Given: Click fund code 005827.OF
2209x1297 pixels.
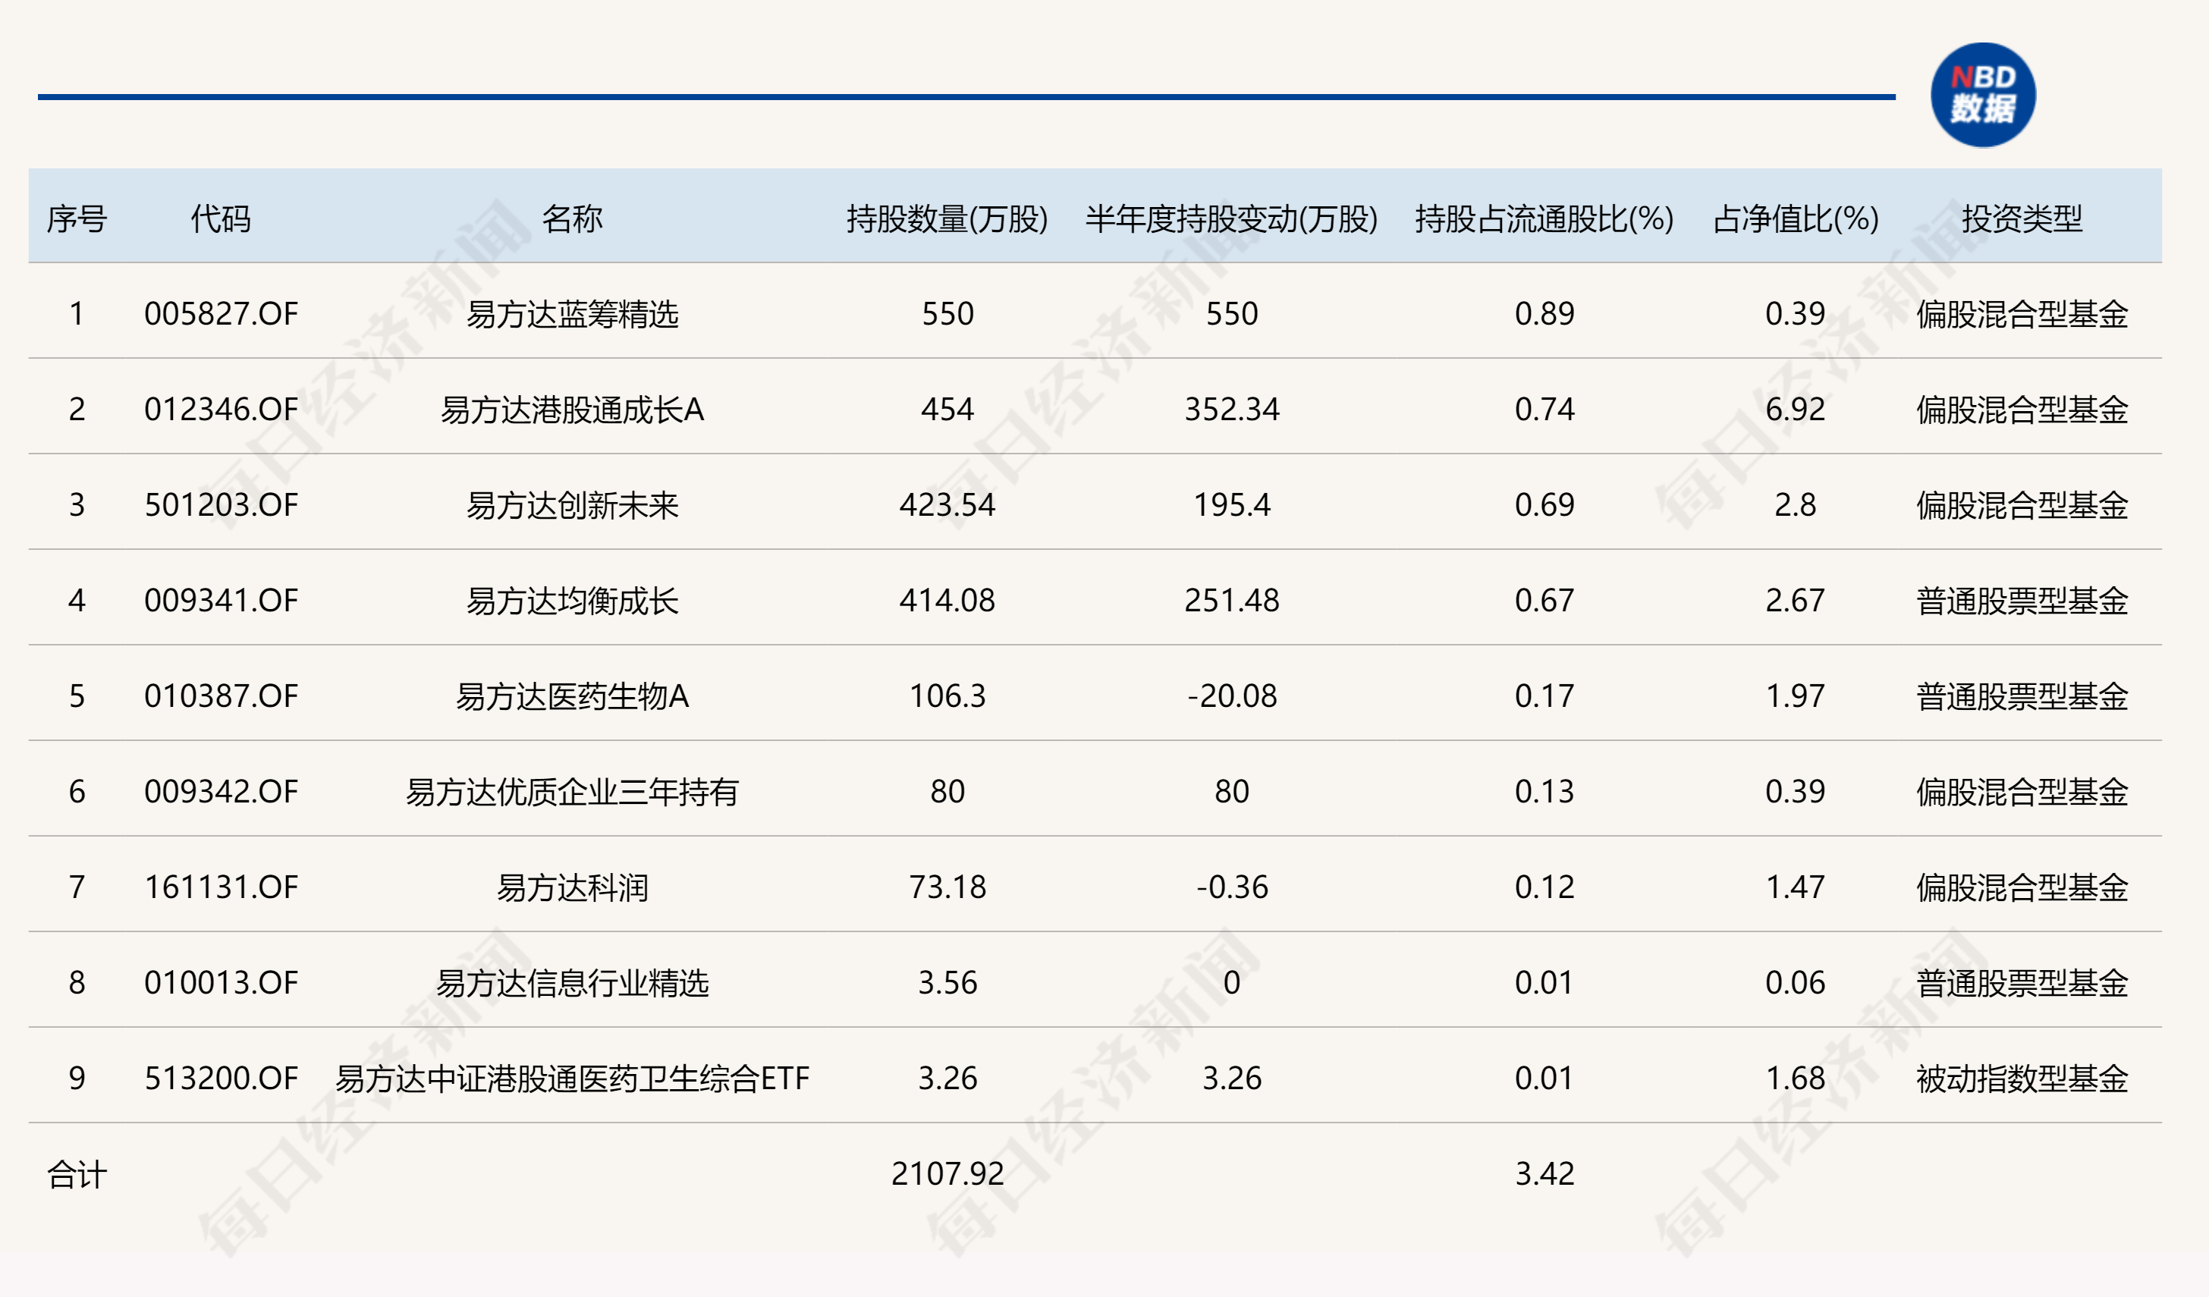Looking at the screenshot, I should pyautogui.click(x=221, y=314).
